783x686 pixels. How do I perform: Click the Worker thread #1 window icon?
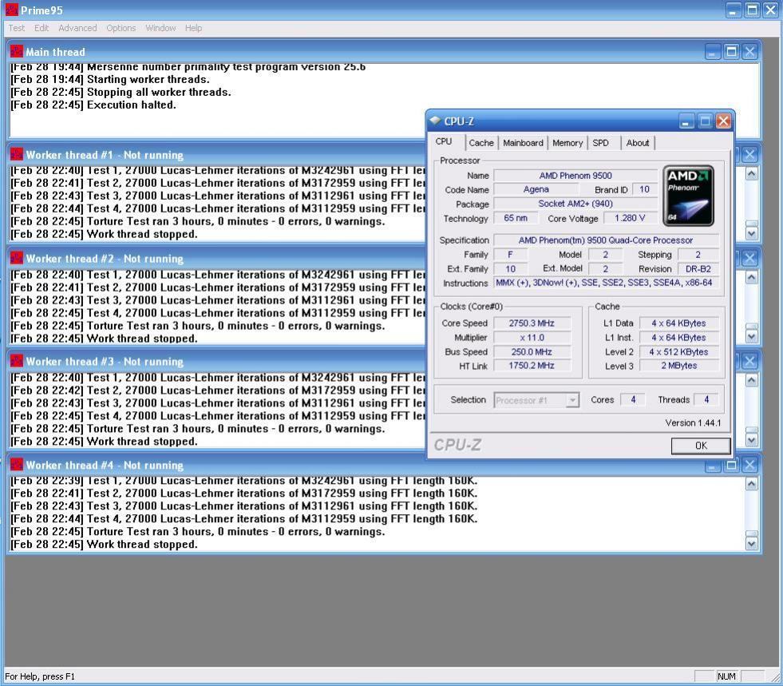(x=17, y=154)
